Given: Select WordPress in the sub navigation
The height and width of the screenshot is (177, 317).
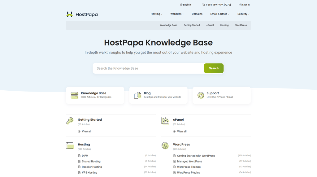Looking at the screenshot, I should (241, 25).
